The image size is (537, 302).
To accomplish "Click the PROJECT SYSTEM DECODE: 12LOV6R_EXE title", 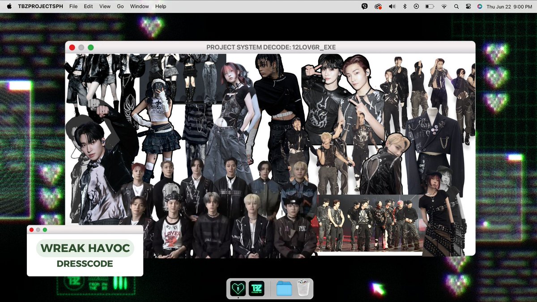I will [x=271, y=47].
